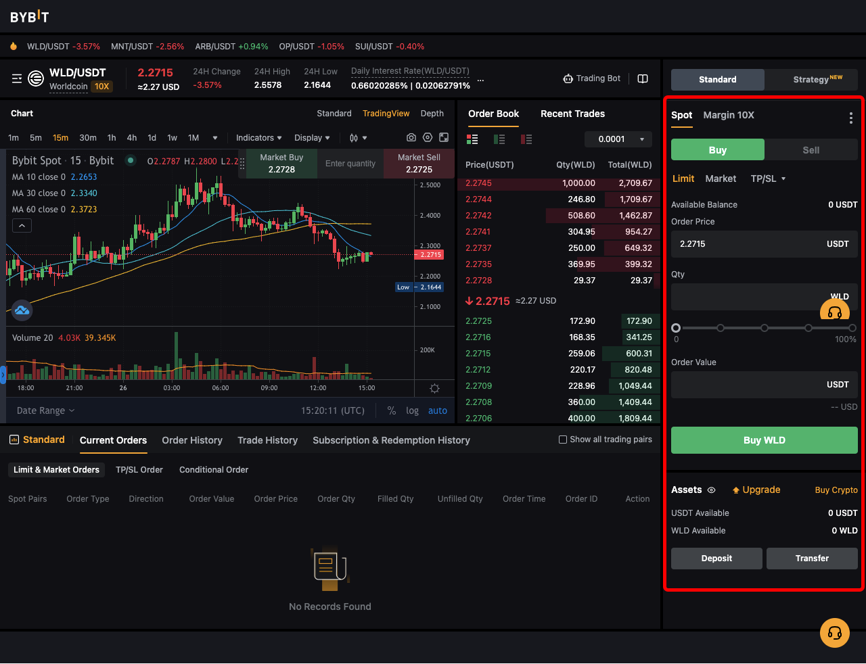This screenshot has height=664, width=866.
Task: Click the TradingView cloud logo on chart
Action: point(22,310)
